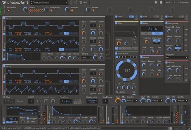Open the Send to MASTER dropdown
Image resolution: width=191 pixels, height=130 pixels.
coord(182,101)
